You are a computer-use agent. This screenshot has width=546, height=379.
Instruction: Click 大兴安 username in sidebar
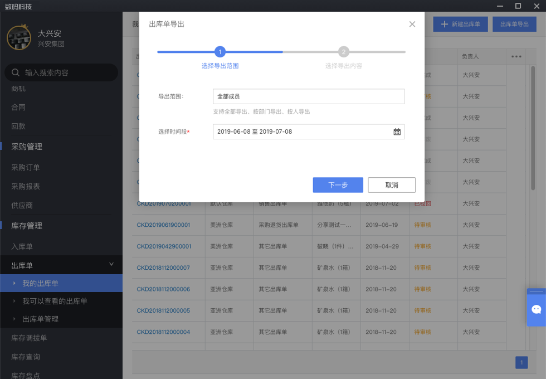[50, 33]
